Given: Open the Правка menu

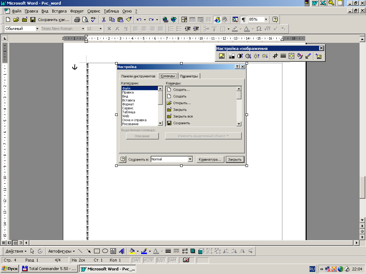Looking at the screenshot, I should (x=31, y=11).
